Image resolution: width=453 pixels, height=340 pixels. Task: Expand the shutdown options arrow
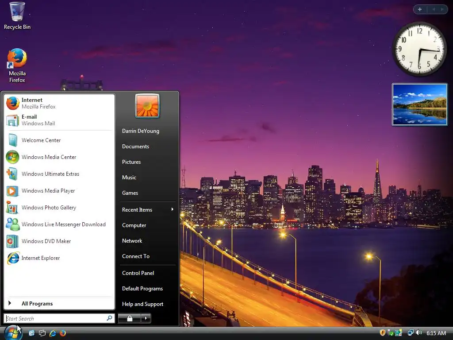pos(146,318)
